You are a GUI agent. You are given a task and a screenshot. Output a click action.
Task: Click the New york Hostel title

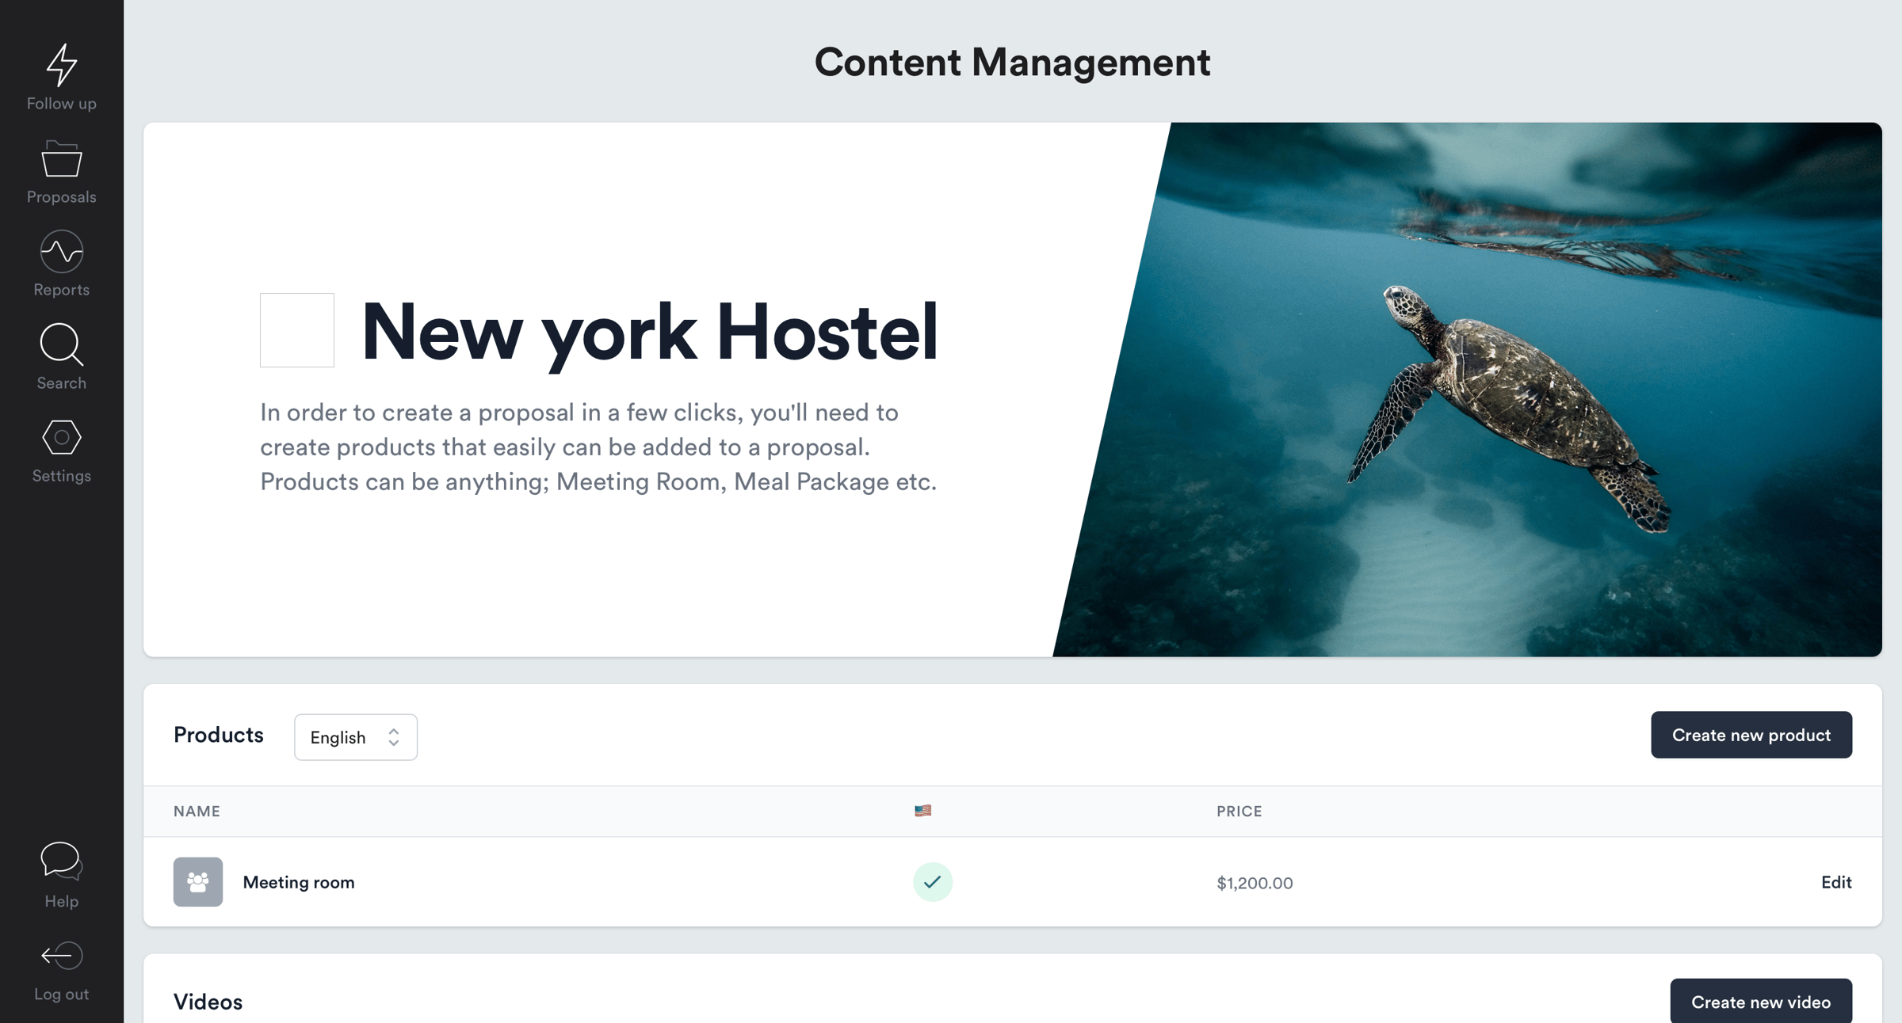[x=649, y=333]
